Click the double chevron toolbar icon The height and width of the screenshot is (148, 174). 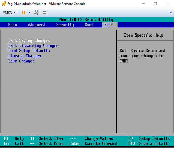click(x=171, y=12)
